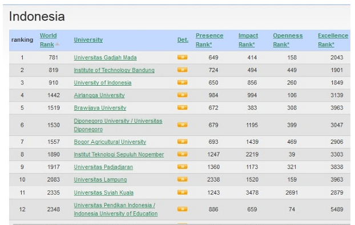This screenshot has height=225, width=355.
Task: Select presence rank 649 for Gadjah Mada
Action: 213,58
